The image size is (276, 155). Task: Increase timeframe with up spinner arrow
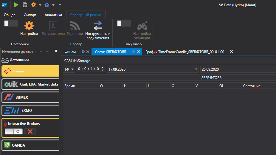point(103,67)
